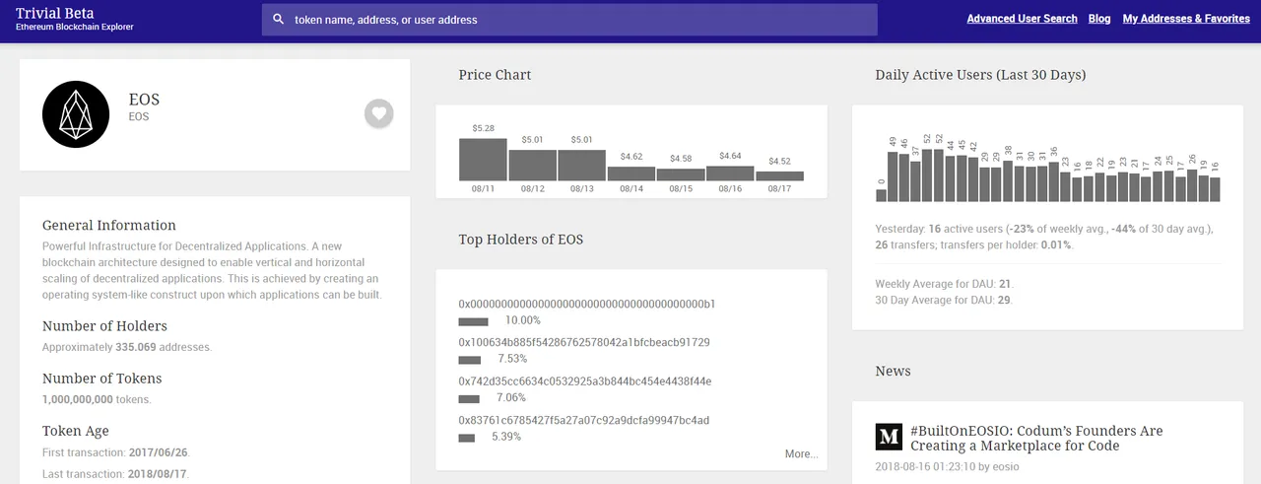
Task: Click the DAU bar labeled 46
Action: pos(904,177)
